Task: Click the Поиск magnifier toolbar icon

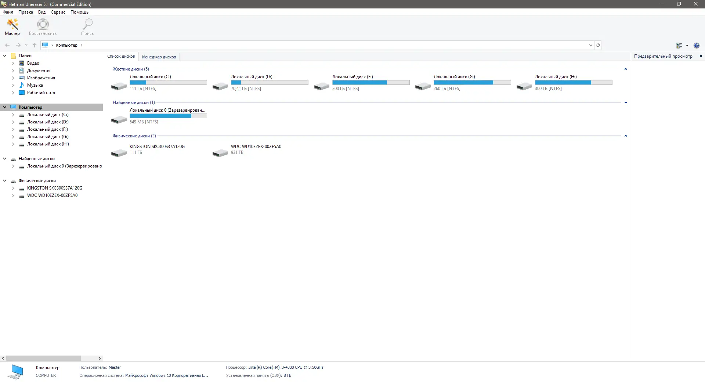Action: 87,24
